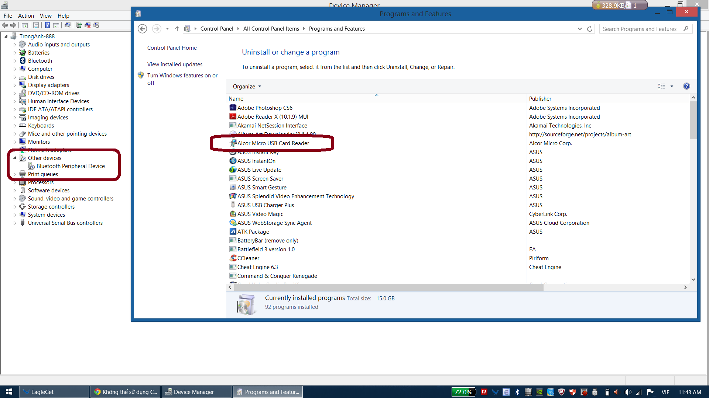Click Up arrow in Programs and Features navigation
Screen dimensions: 709x398
[x=177, y=29]
